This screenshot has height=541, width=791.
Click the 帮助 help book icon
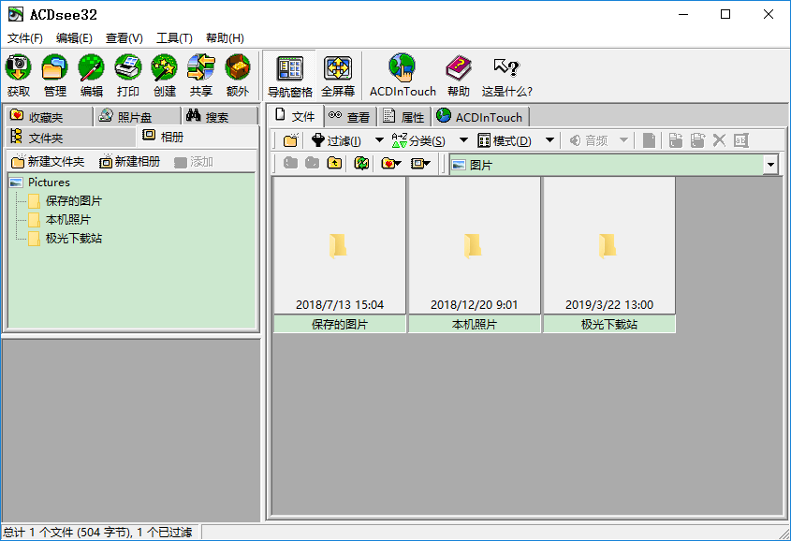459,76
